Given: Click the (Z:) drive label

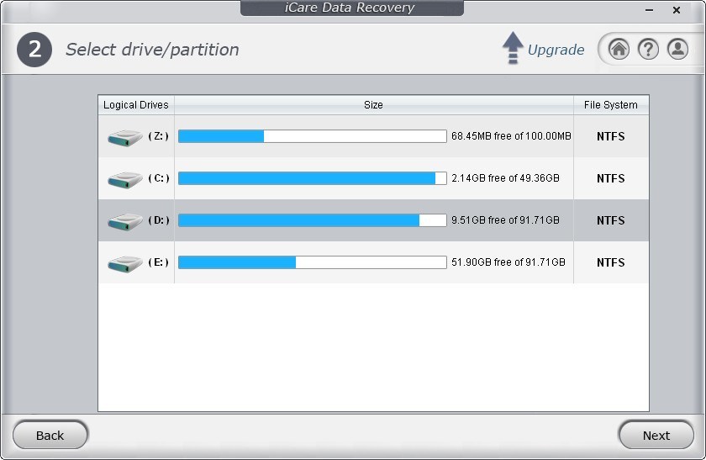Looking at the screenshot, I should tap(159, 136).
